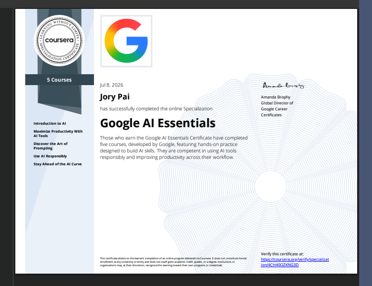Click the recipient name 'Jory Pai'
The image size is (372, 286).
click(x=115, y=97)
